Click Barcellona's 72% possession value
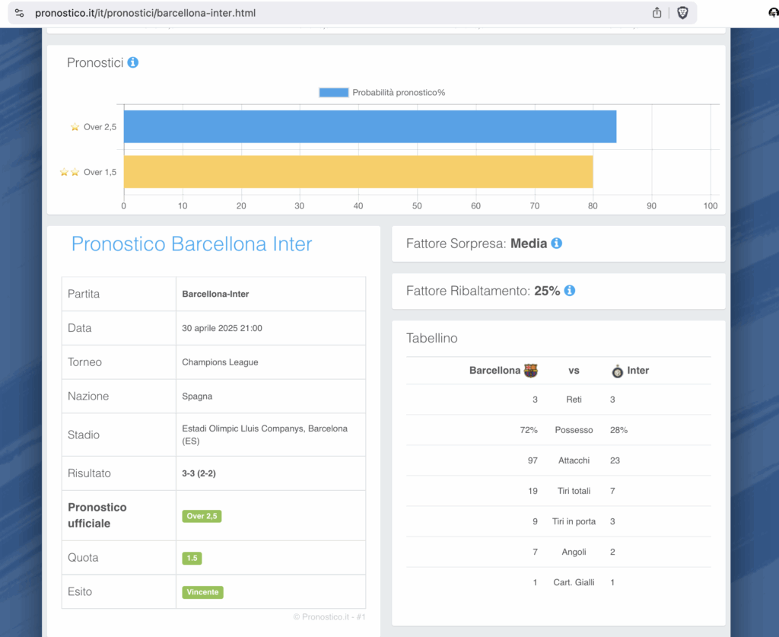Screen dimensions: 779x637 tap(529, 430)
